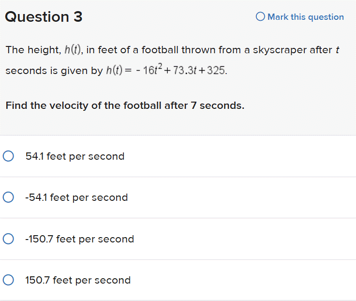Screen dimensions: 356x301
Task: Click the answer label text "150.7 feet per second"
Action: pyautogui.click(x=78, y=280)
